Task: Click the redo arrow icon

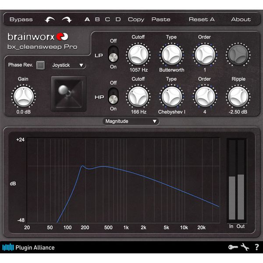Action: click(x=67, y=20)
